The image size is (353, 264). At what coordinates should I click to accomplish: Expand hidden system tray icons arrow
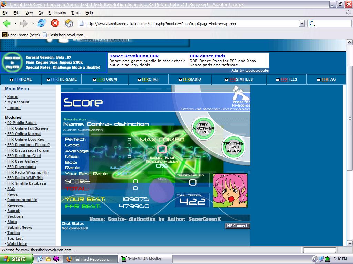[314, 259]
